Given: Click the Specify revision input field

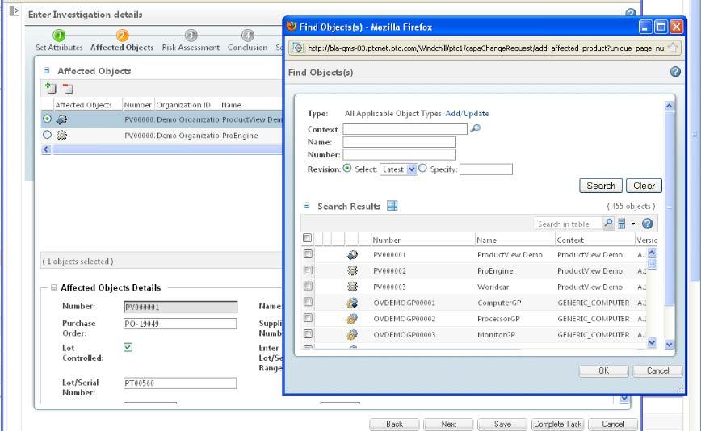Looking at the screenshot, I should pyautogui.click(x=486, y=169).
